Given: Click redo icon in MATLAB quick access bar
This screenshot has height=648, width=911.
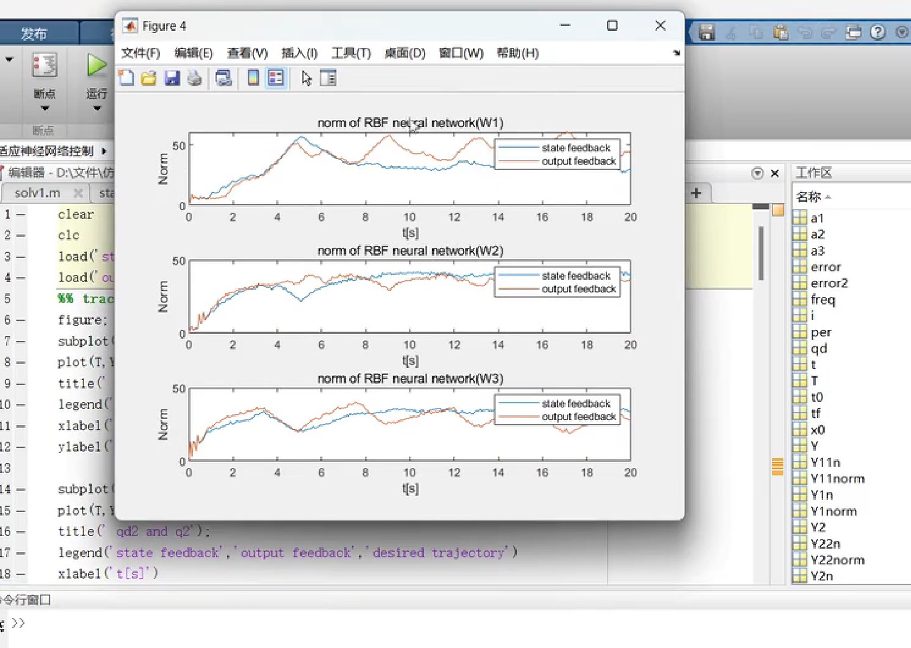Looking at the screenshot, I should 828,33.
